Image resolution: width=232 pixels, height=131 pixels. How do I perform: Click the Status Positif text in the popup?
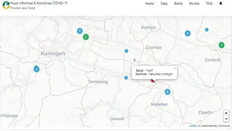tap(144, 71)
